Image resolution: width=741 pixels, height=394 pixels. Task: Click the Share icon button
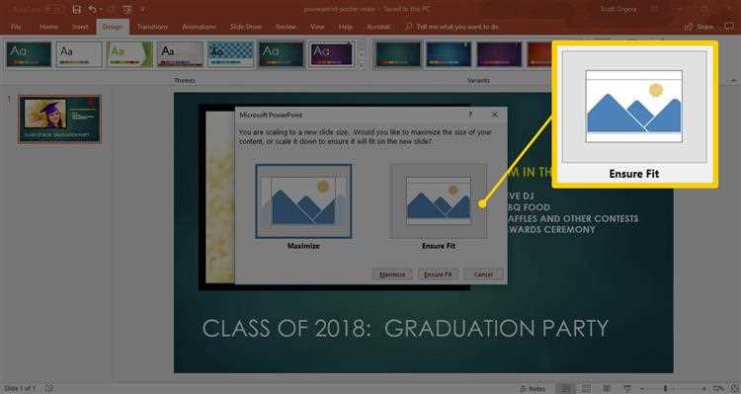click(x=699, y=27)
